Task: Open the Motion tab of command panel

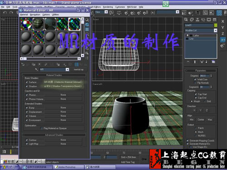Action: point(203,19)
